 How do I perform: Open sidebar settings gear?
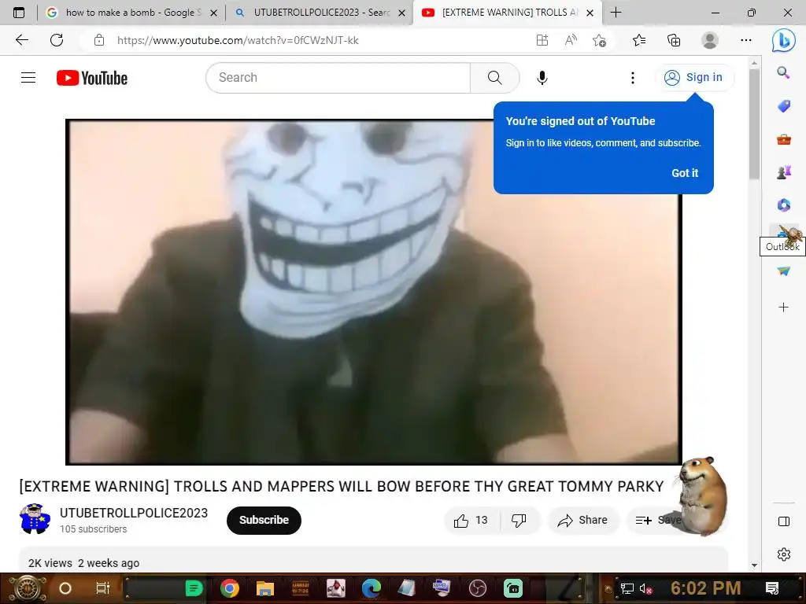pyautogui.click(x=783, y=554)
